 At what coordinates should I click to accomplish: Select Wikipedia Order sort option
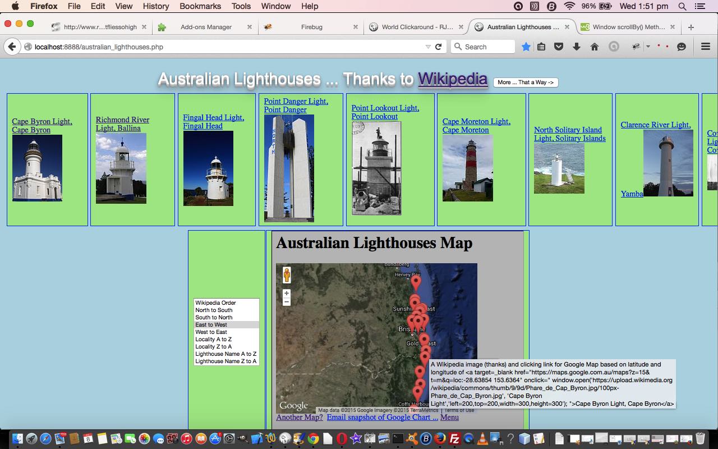click(x=227, y=303)
